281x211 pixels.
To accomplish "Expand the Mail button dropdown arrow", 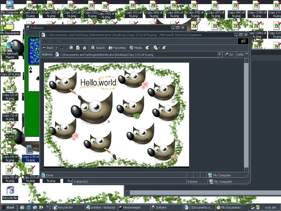I will pyautogui.click(x=159, y=48).
